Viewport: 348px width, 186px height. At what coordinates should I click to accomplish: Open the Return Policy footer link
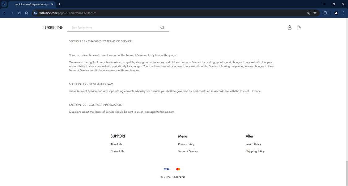tap(253, 144)
